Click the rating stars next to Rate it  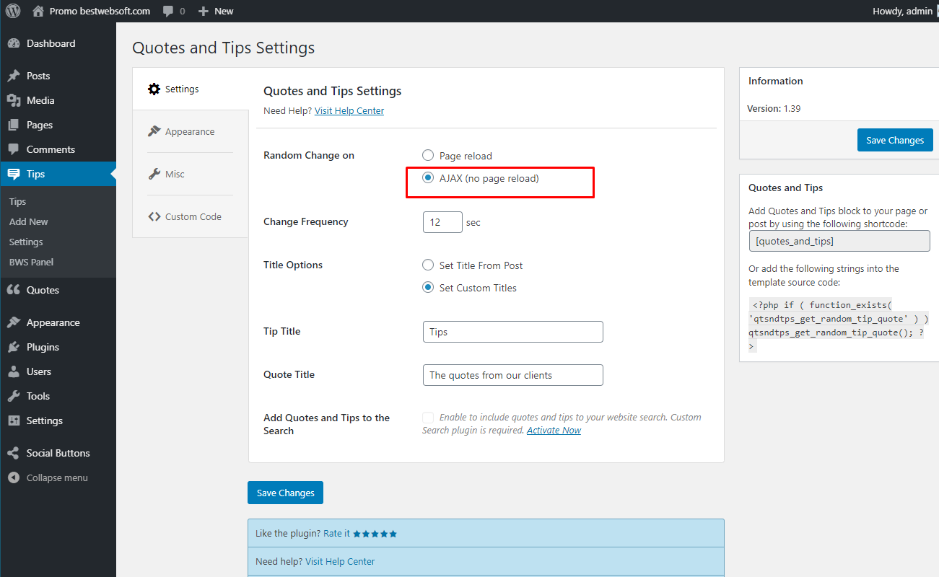(375, 534)
